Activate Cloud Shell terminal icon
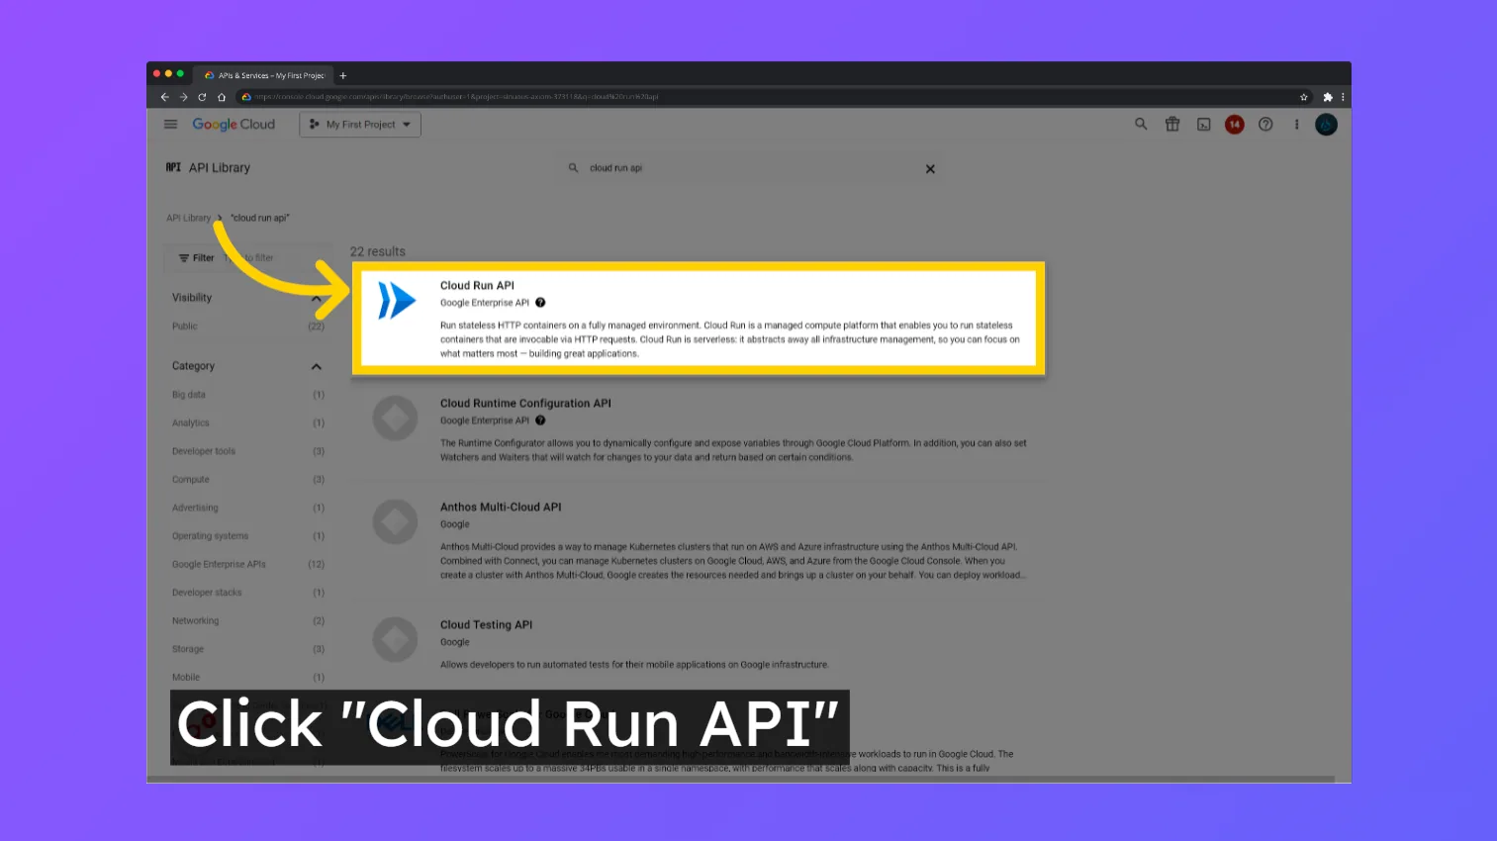This screenshot has height=841, width=1497. coord(1204,125)
